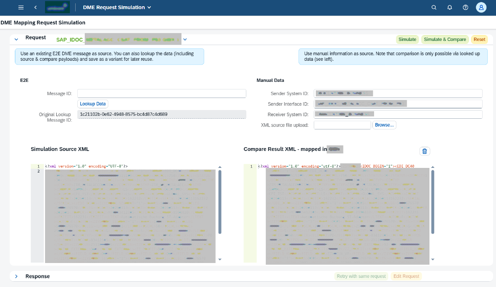Screen dimensions: 496x287
Task: Click the company logo in header
Action: (x=57, y=7)
